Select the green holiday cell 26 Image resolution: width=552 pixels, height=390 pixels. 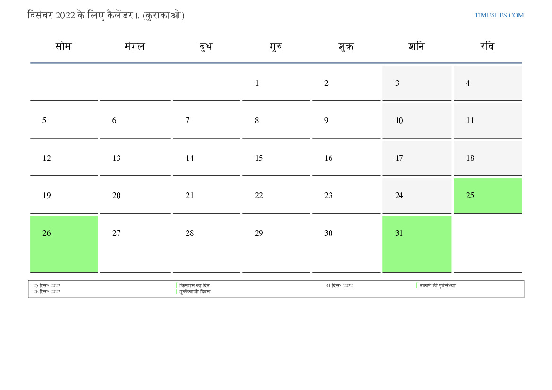(x=64, y=244)
